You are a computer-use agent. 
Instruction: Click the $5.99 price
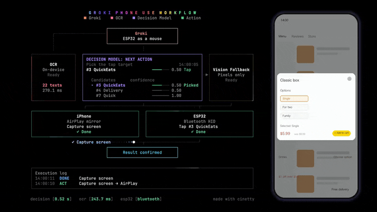(x=285, y=133)
